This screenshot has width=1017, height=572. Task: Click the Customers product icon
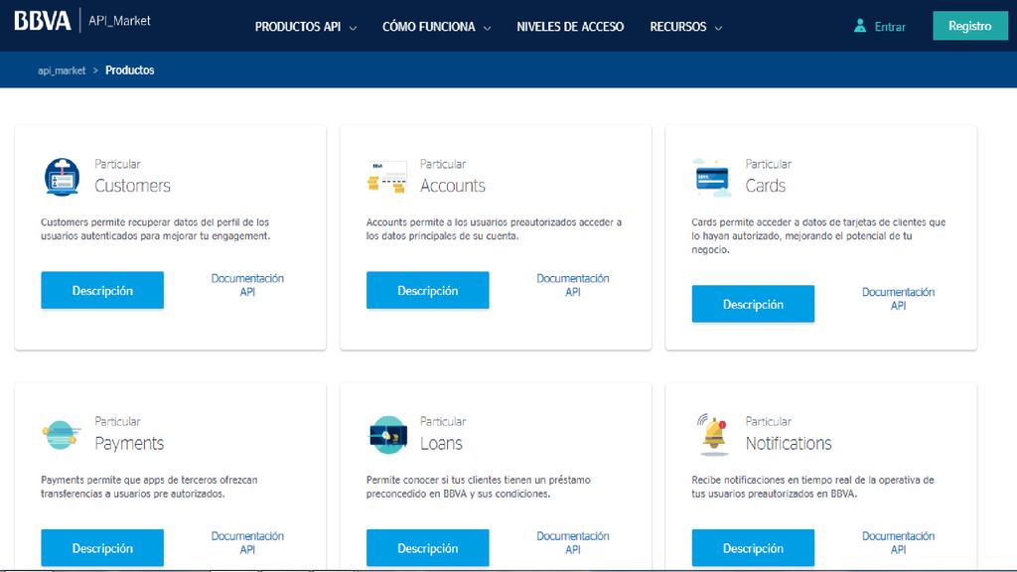(x=63, y=177)
